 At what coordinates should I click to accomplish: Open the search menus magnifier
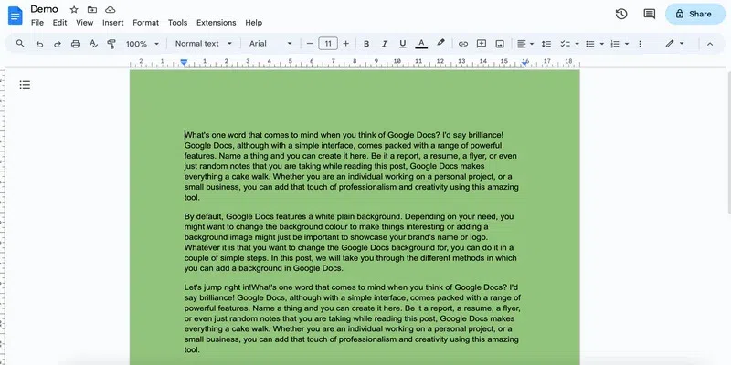click(20, 43)
